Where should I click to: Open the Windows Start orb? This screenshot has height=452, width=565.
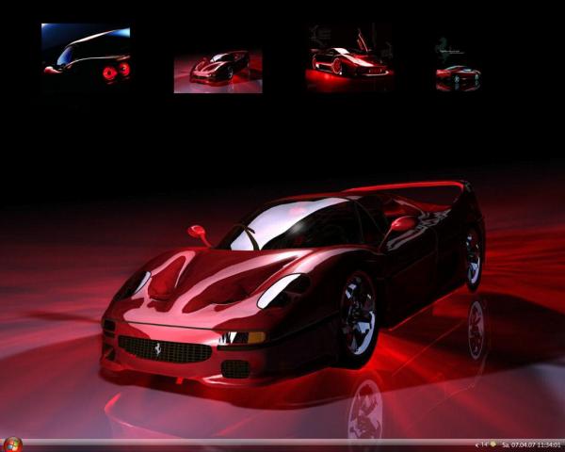(x=13, y=445)
